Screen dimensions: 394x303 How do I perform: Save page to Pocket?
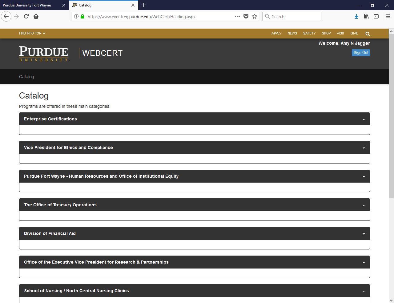point(246,16)
